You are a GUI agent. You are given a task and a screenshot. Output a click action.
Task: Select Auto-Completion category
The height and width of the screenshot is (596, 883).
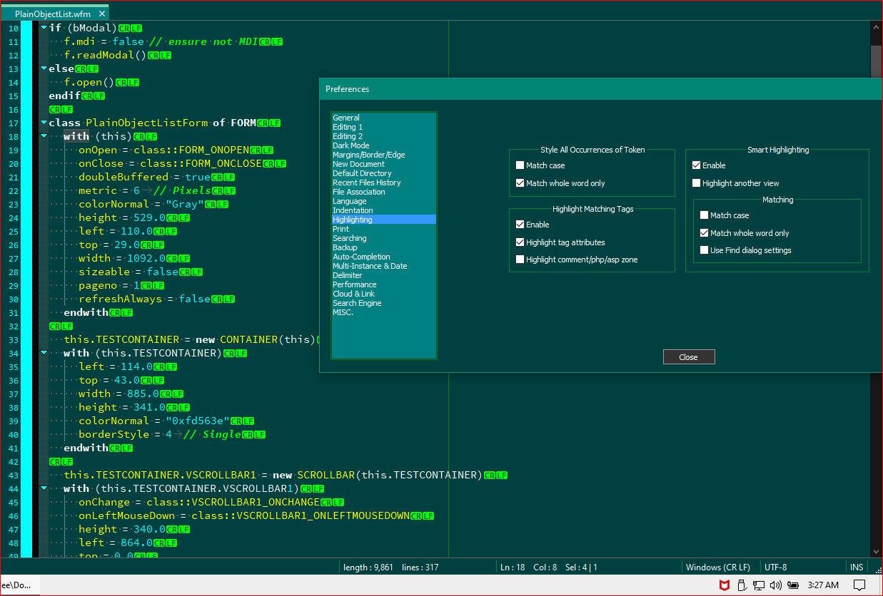[384, 257]
